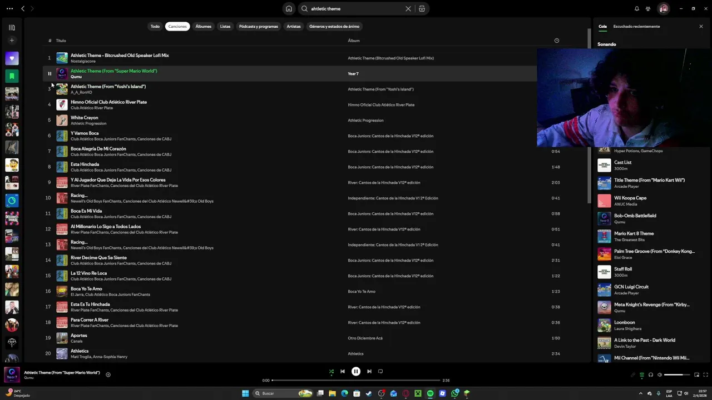
Task: Click the Cast List queue item
Action: coord(646,166)
